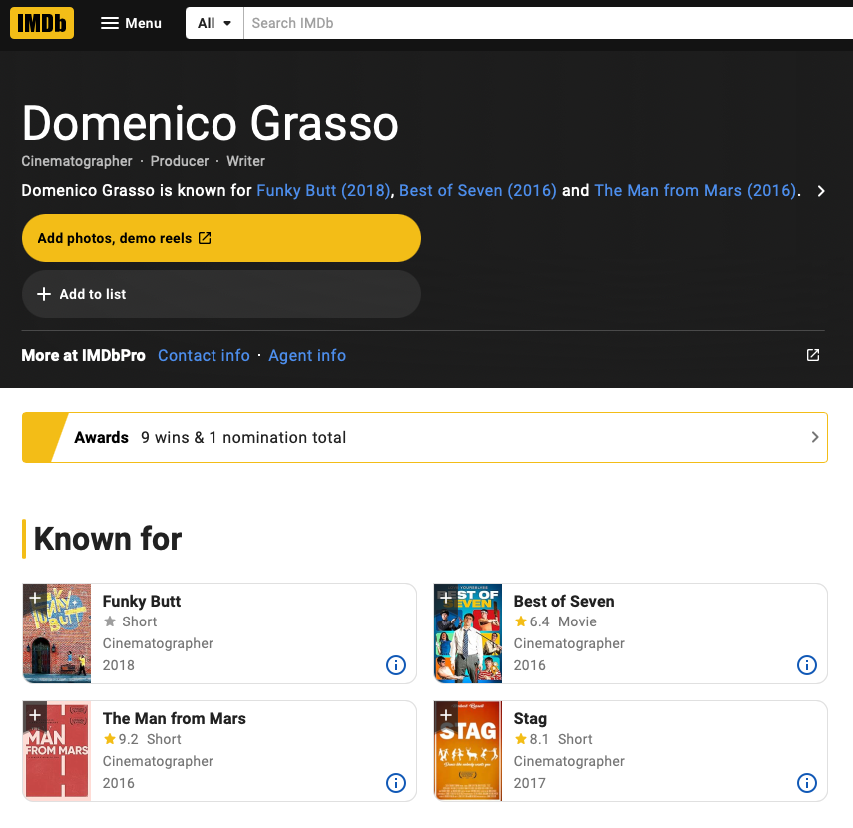Image resolution: width=853 pixels, height=828 pixels.
Task: Open Contact info on IMDbPro
Action: click(x=204, y=355)
